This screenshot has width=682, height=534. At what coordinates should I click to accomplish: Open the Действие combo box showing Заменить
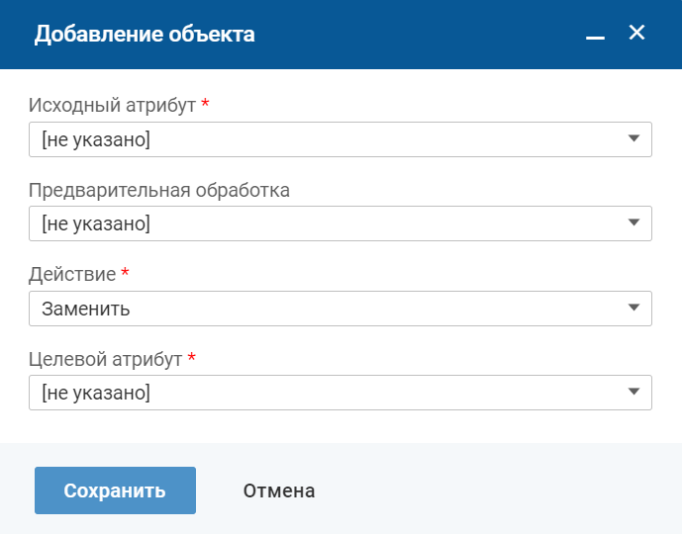(x=327, y=309)
